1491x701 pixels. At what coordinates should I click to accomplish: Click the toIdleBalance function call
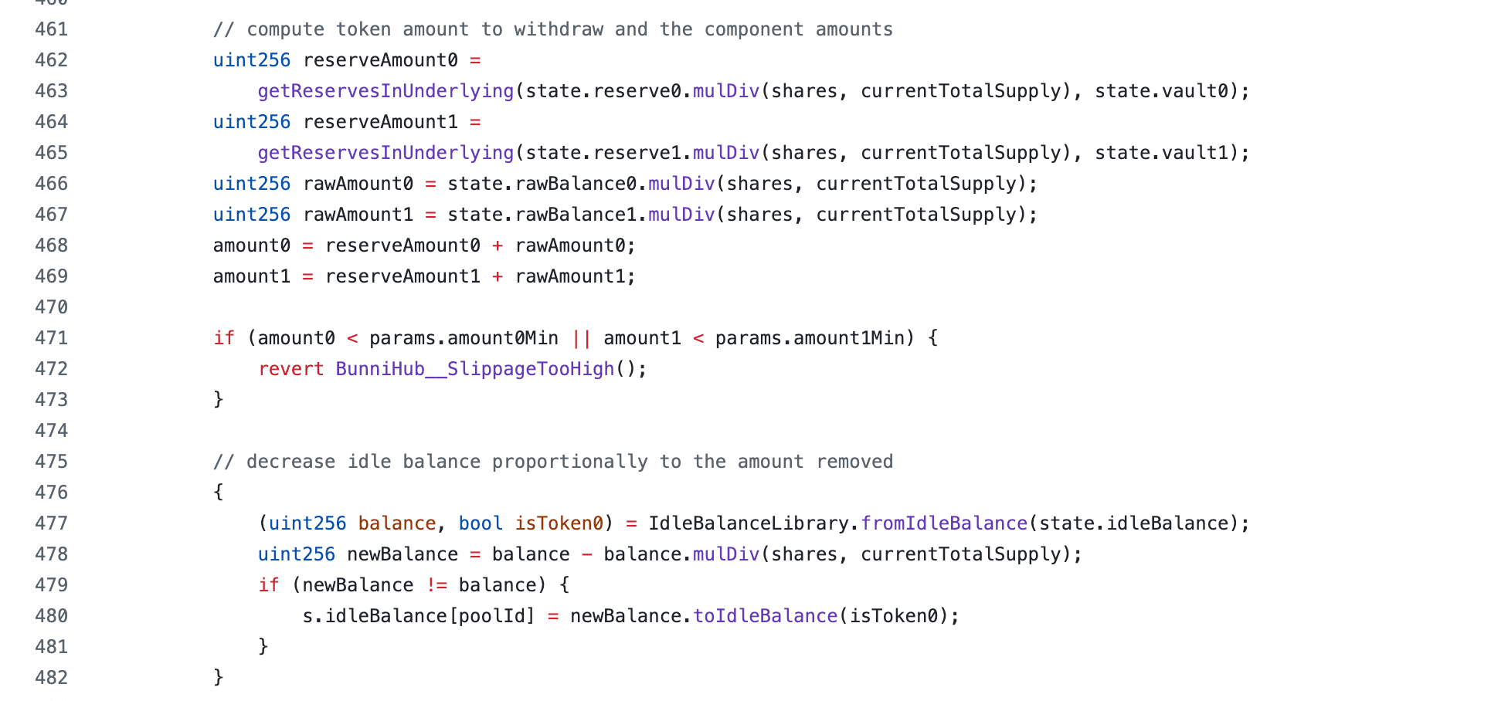pos(765,616)
